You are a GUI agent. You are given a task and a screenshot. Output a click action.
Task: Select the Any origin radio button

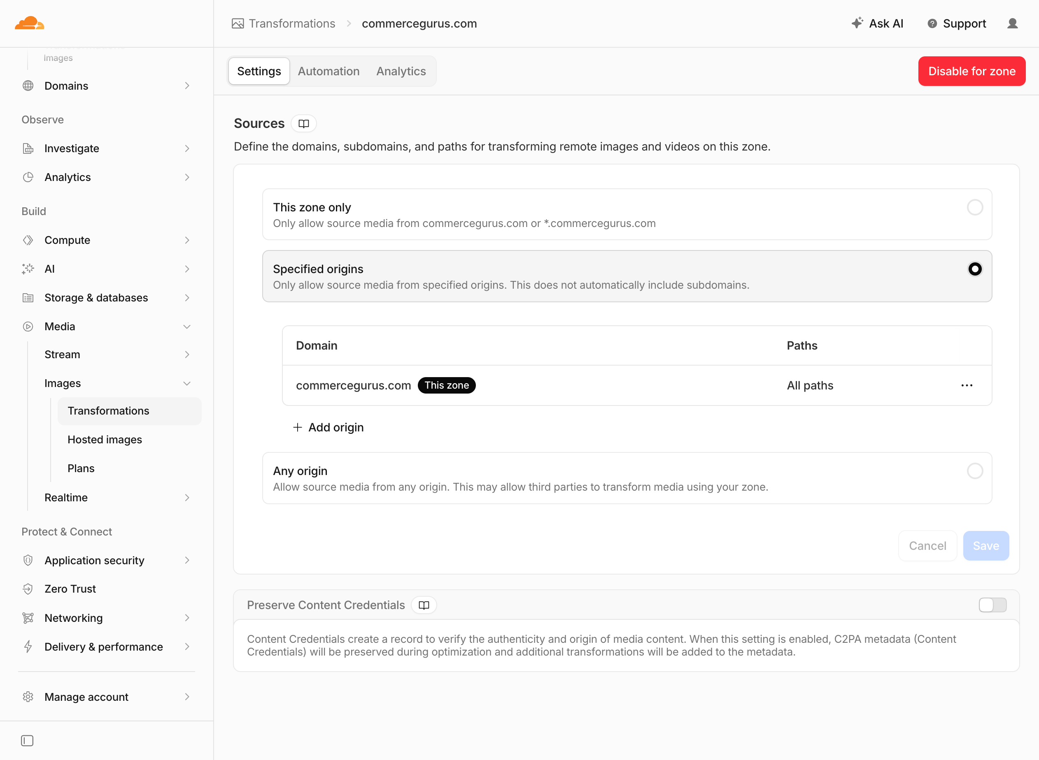975,471
